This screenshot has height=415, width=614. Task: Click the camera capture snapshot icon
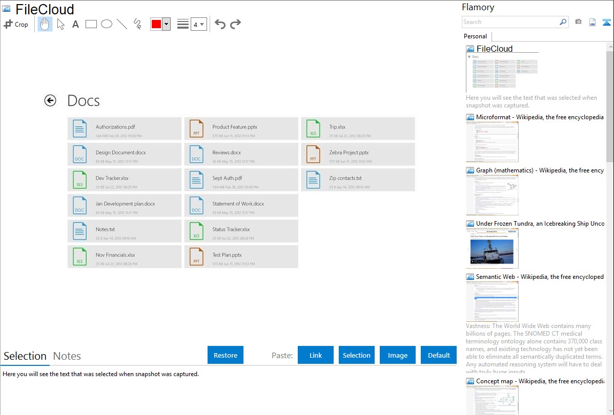click(x=578, y=22)
